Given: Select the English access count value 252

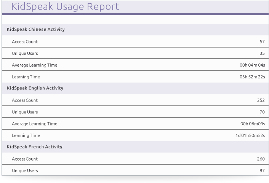Looking at the screenshot, I should 261,100.
